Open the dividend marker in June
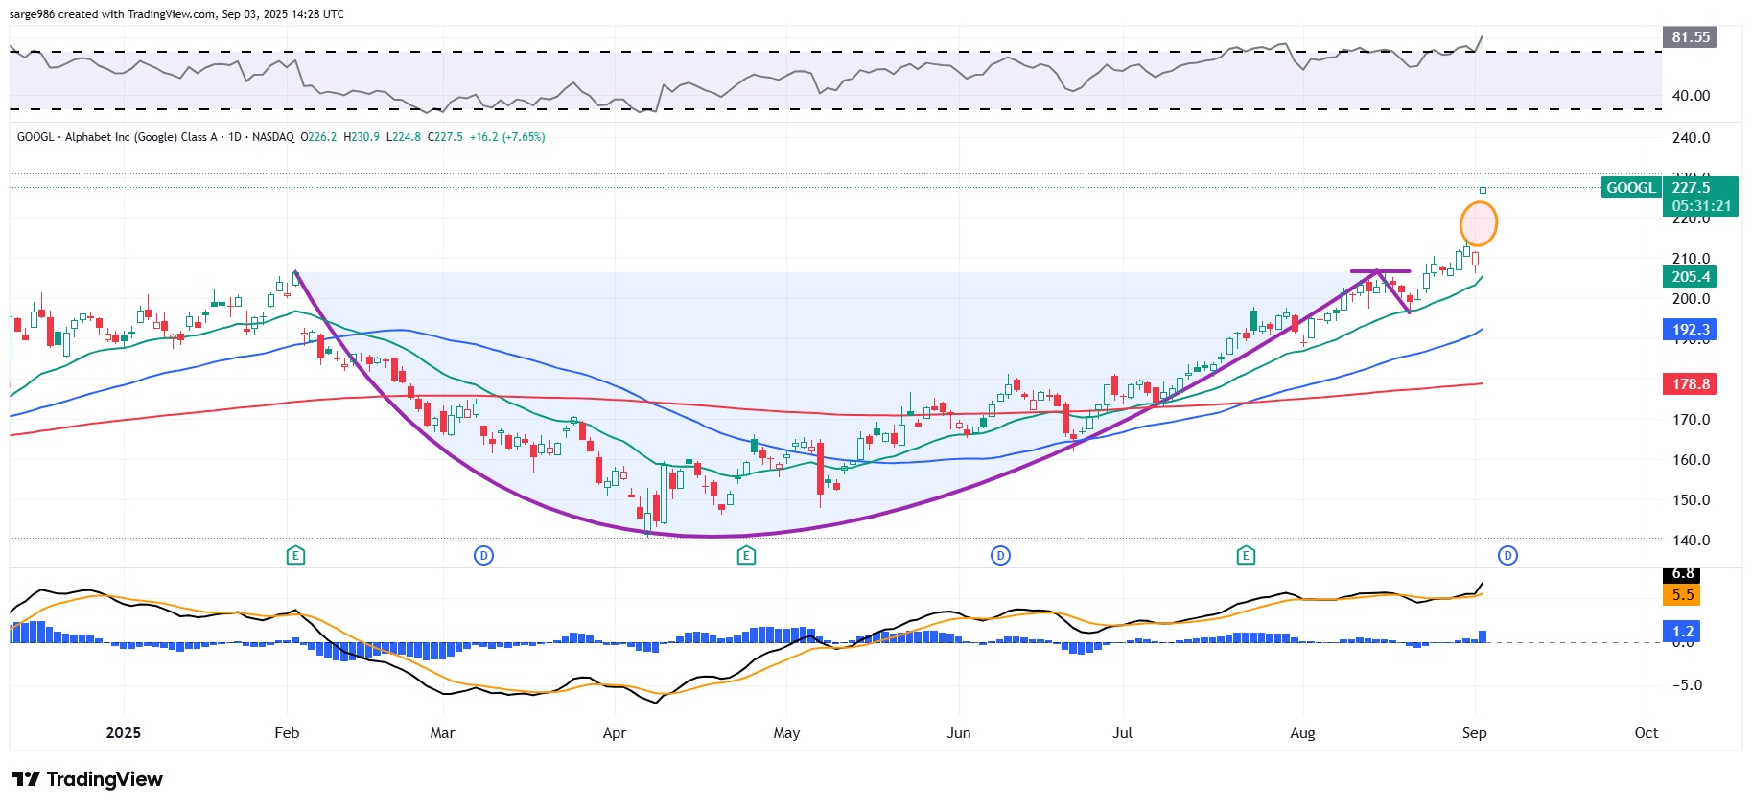1752x808 pixels. 1000,556
